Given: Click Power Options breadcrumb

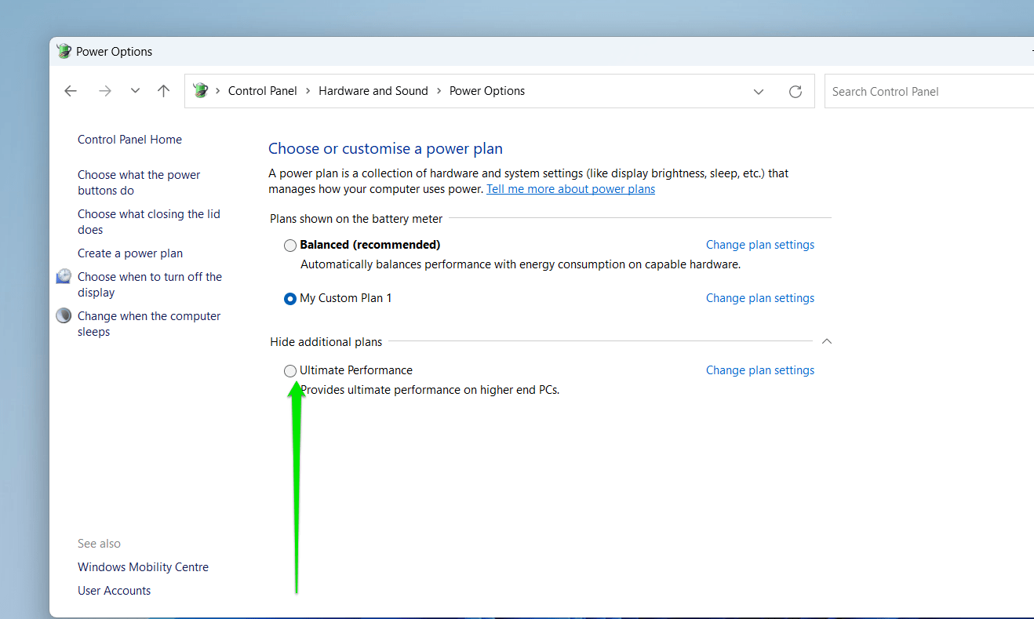Looking at the screenshot, I should [x=487, y=91].
